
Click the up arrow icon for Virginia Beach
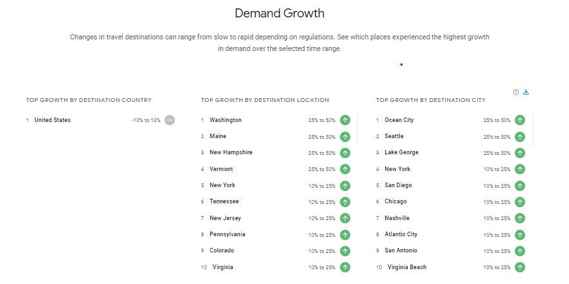coord(520,267)
